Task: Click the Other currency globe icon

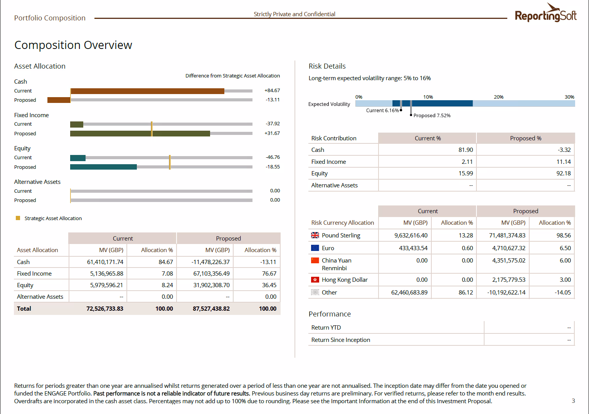Action: 315,292
